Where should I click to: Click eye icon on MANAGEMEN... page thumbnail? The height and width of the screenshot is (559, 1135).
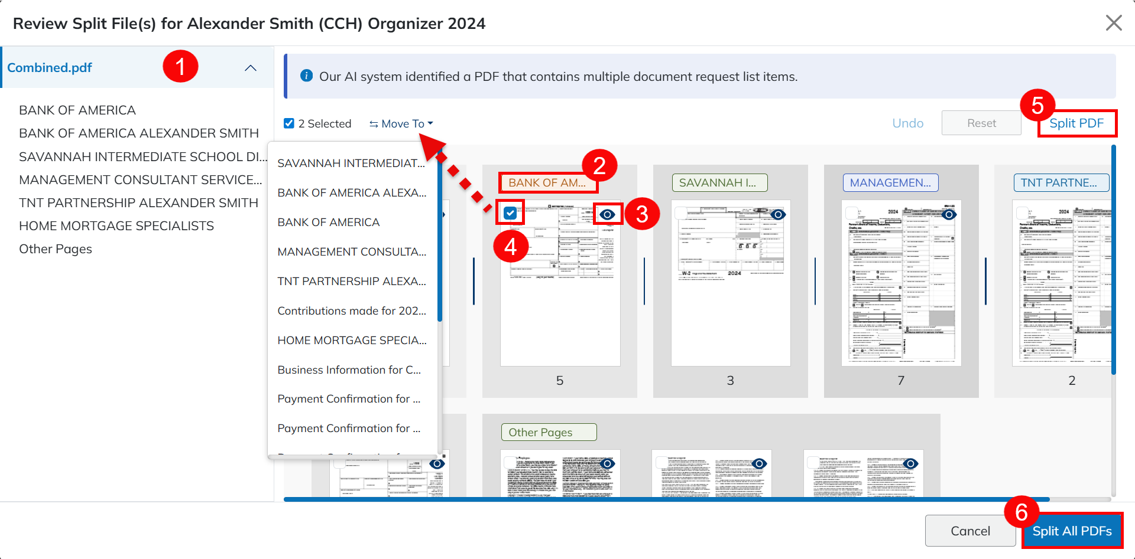coord(949,214)
